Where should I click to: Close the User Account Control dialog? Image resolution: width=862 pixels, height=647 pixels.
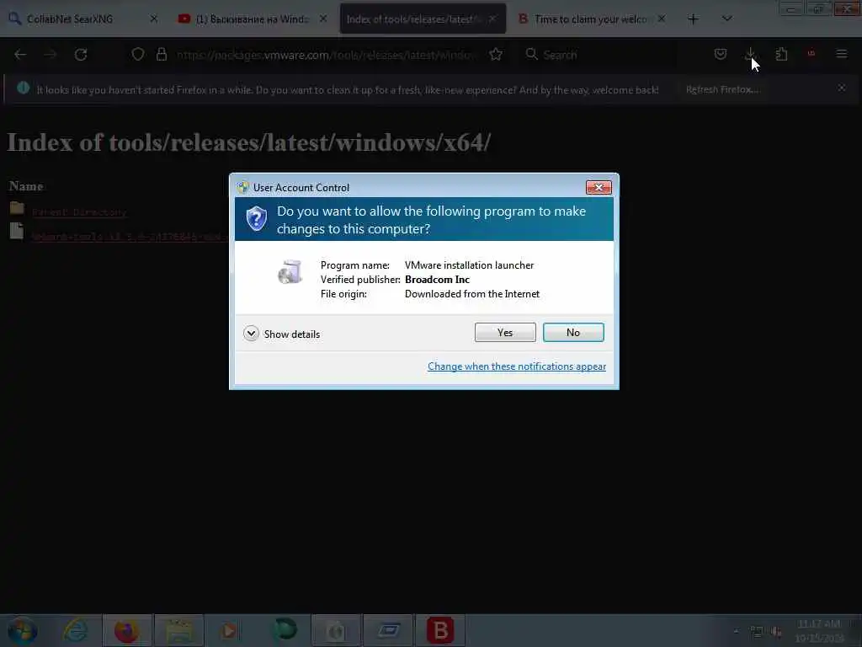[599, 188]
